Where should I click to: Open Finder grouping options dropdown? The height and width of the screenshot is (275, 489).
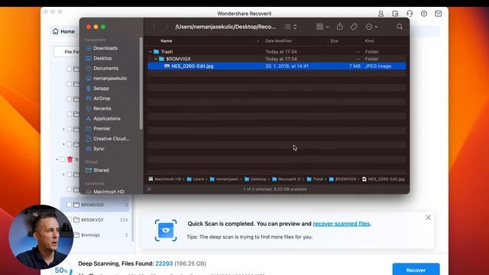322,27
